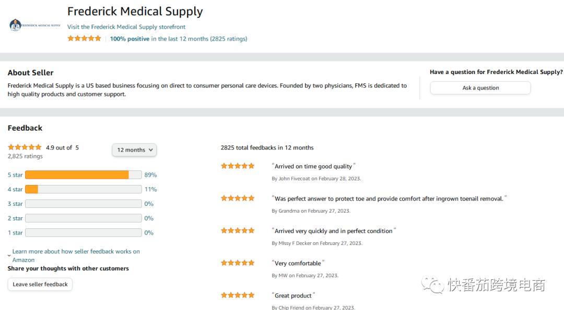
Task: Click stars on Missy F Decker's feedback
Action: click(x=238, y=231)
